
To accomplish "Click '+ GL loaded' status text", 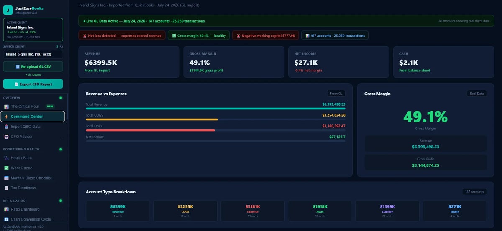I will [x=33, y=74].
